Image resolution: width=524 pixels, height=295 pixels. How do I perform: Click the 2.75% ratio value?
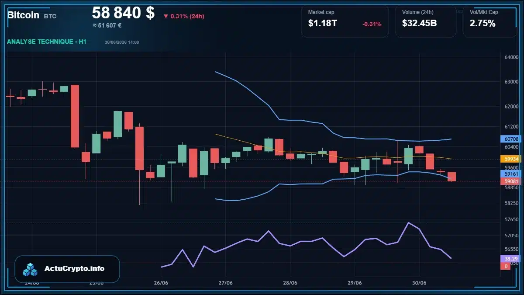(483, 24)
